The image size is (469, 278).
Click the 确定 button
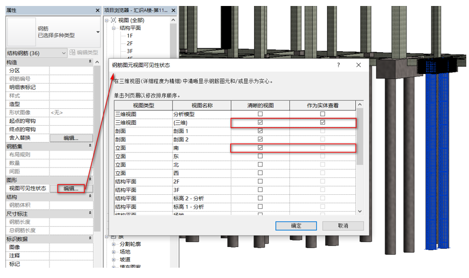click(296, 226)
